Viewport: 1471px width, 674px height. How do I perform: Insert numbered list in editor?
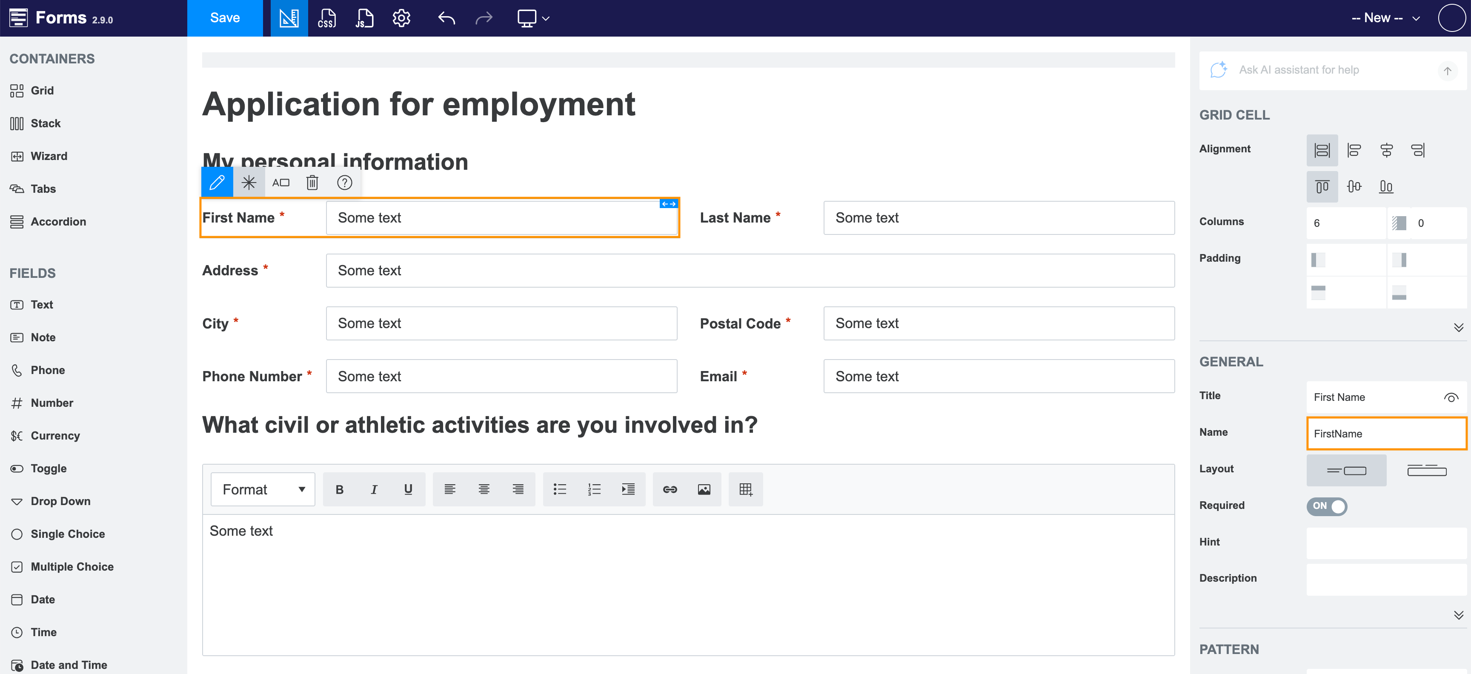pos(594,489)
